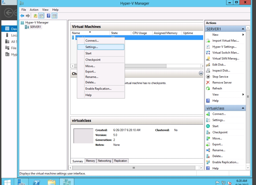Open PowerShell from the taskbar
Image resolution: width=256 pixels, height=185 pixels.
(37, 182)
